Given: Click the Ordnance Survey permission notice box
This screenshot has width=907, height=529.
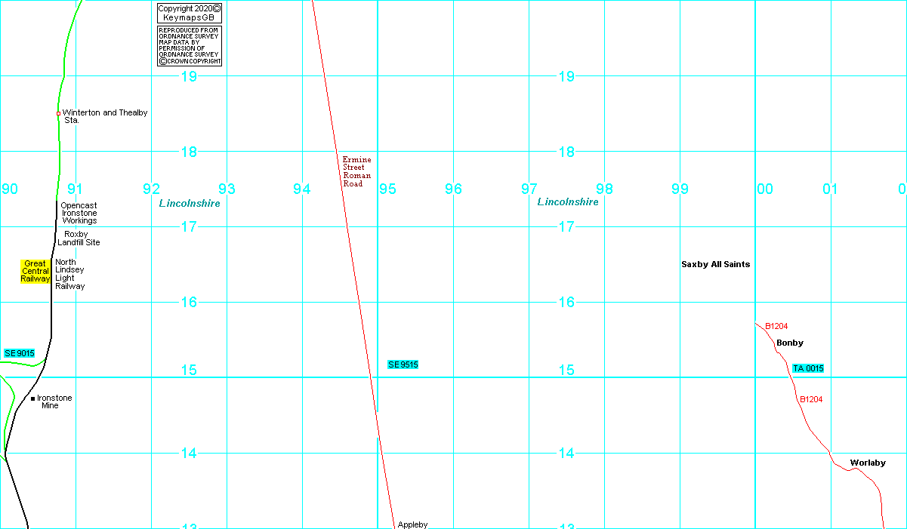Looking at the screenshot, I should 190,46.
